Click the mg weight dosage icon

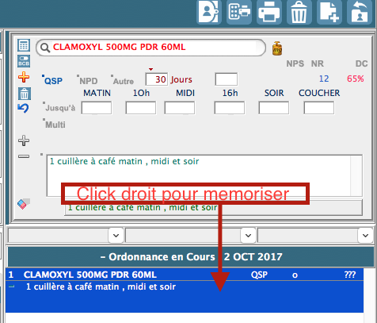tap(277, 48)
